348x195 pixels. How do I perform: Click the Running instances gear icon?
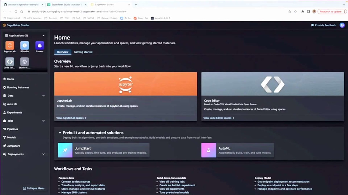point(4,87)
